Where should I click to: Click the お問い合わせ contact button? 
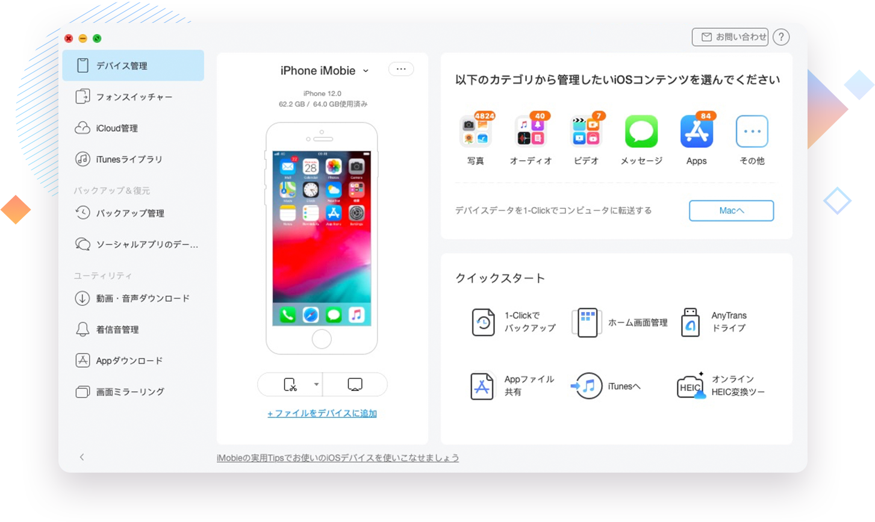pos(730,37)
